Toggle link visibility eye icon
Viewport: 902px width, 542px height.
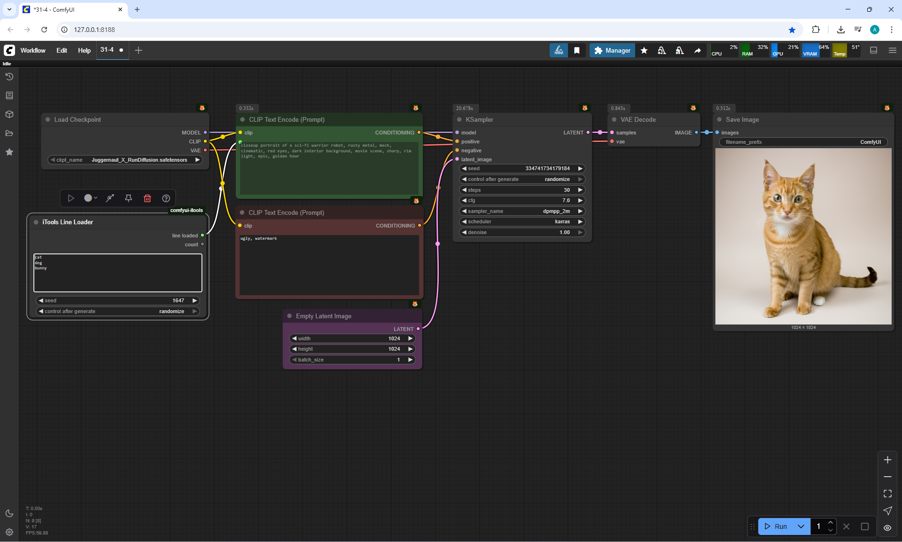[887, 527]
